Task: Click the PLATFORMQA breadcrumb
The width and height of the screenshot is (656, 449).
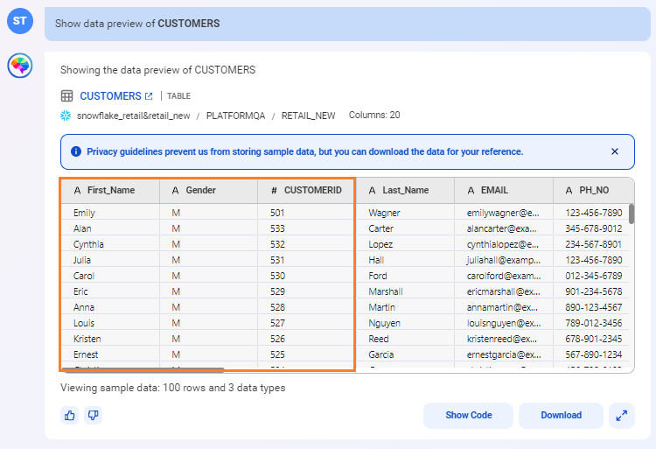Action: (x=235, y=116)
